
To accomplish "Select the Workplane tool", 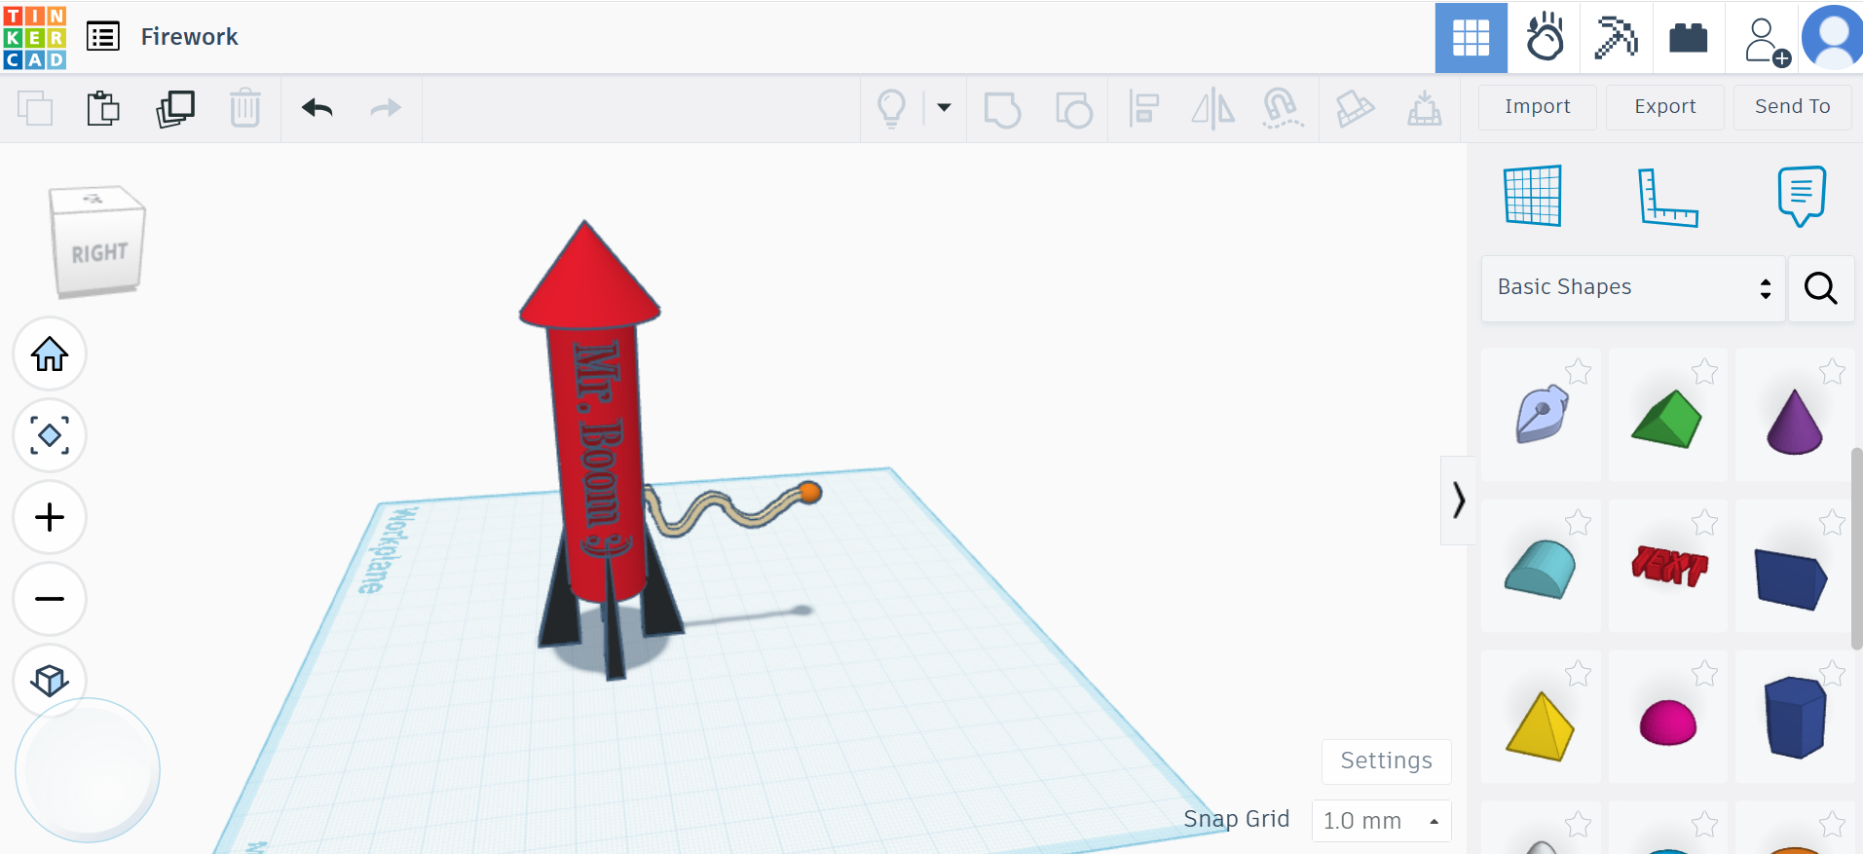I will coord(1533,196).
